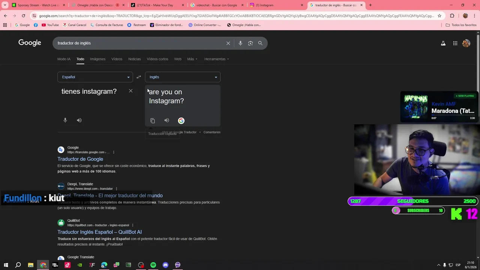The image size is (480, 270).
Task: Switch to the Noticias tab
Action: click(x=134, y=59)
